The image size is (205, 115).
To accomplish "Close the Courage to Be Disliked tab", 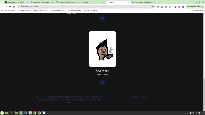I will tap(27, 2).
